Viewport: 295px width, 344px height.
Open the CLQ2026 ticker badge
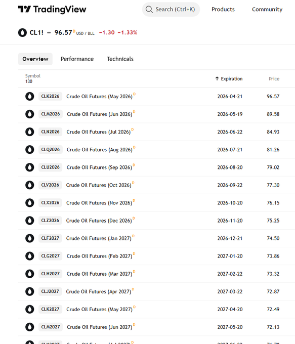pyautogui.click(x=51, y=150)
